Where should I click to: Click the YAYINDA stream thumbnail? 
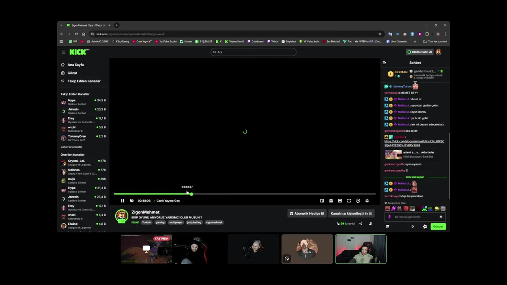pos(147,249)
